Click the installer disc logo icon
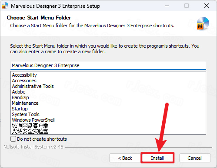Screen dimensions: 217x168 point(203,23)
